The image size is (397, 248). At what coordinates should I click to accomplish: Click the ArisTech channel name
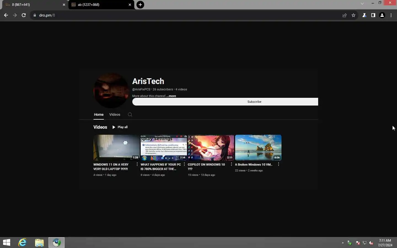(148, 81)
